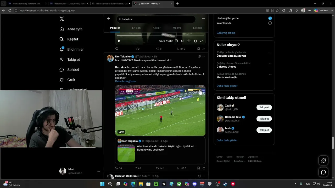The height and width of the screenshot is (188, 335).
Task: Open search options three-dot menu
Action: 203,19
